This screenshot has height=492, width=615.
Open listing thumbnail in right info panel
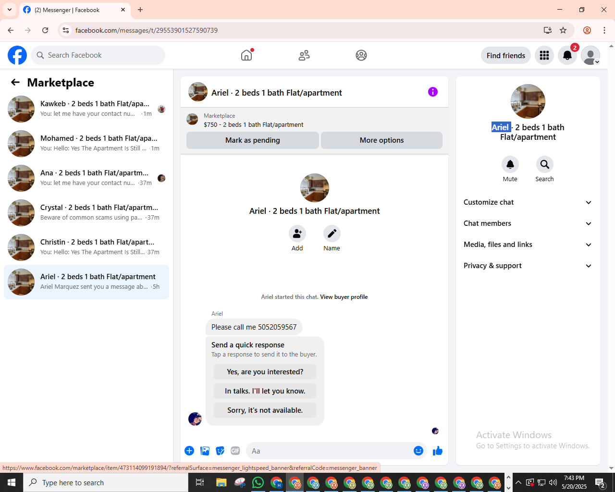528,101
